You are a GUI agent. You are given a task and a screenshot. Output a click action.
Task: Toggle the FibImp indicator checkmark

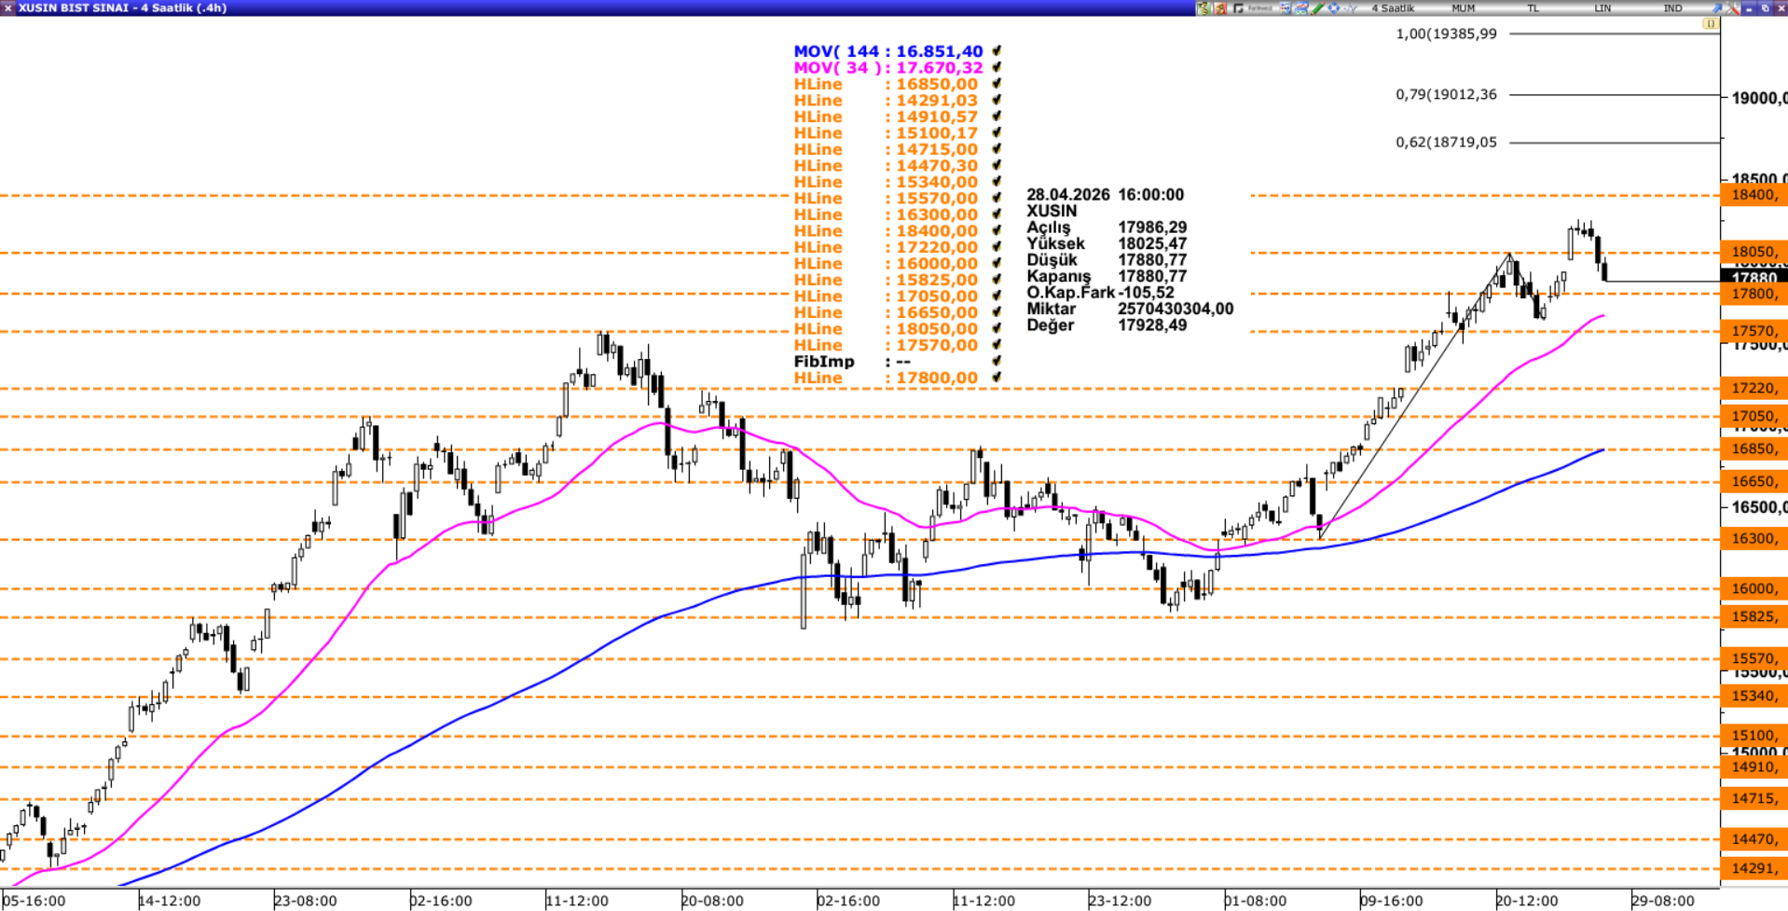[997, 362]
